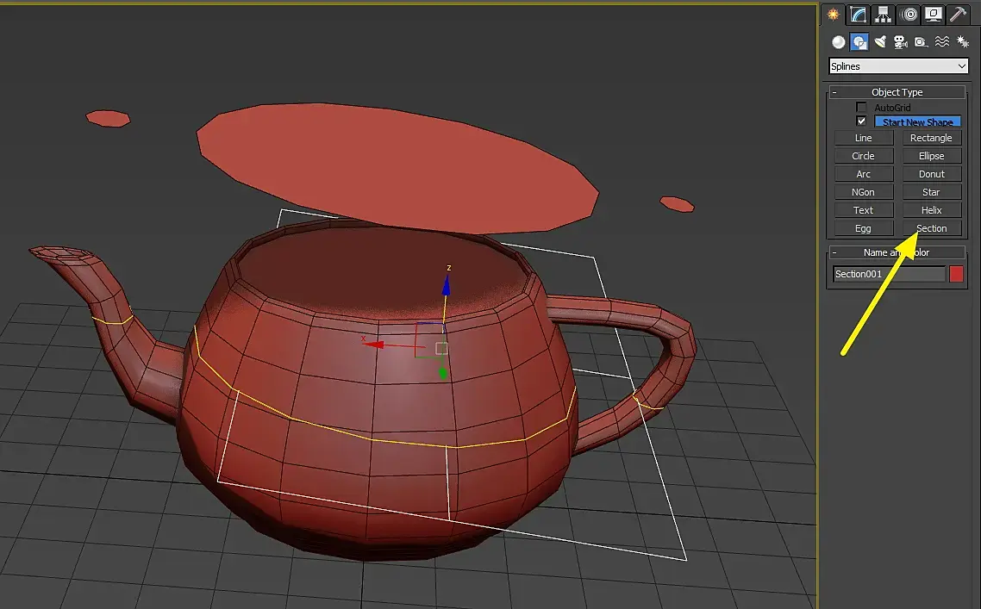The height and width of the screenshot is (609, 981).
Task: Open the Display panel tab
Action: coord(934,15)
